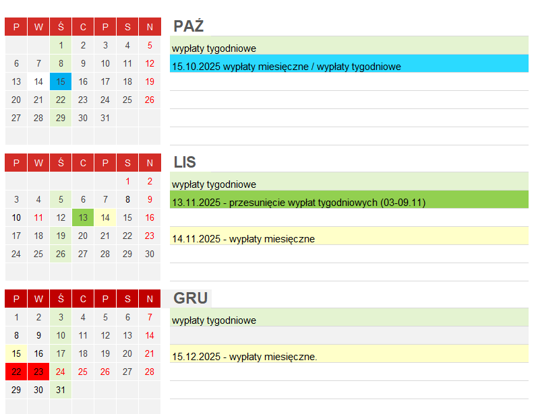Open the LIS month heading
This screenshot has height=414, width=536.
pyautogui.click(x=185, y=162)
